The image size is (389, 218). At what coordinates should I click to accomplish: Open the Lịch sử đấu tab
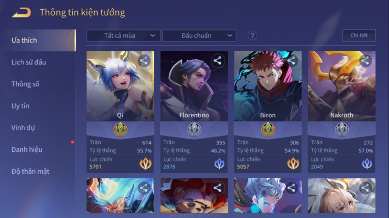click(29, 62)
